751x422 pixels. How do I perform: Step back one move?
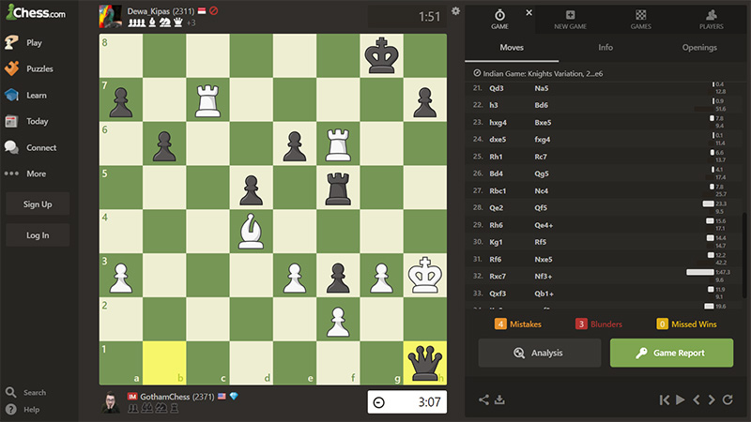tap(696, 400)
